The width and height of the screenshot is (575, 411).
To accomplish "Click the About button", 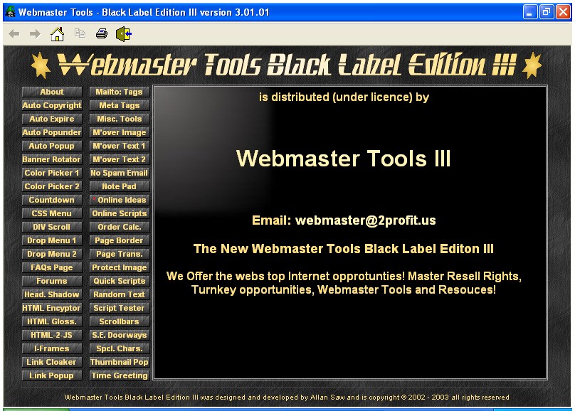I will (x=52, y=92).
